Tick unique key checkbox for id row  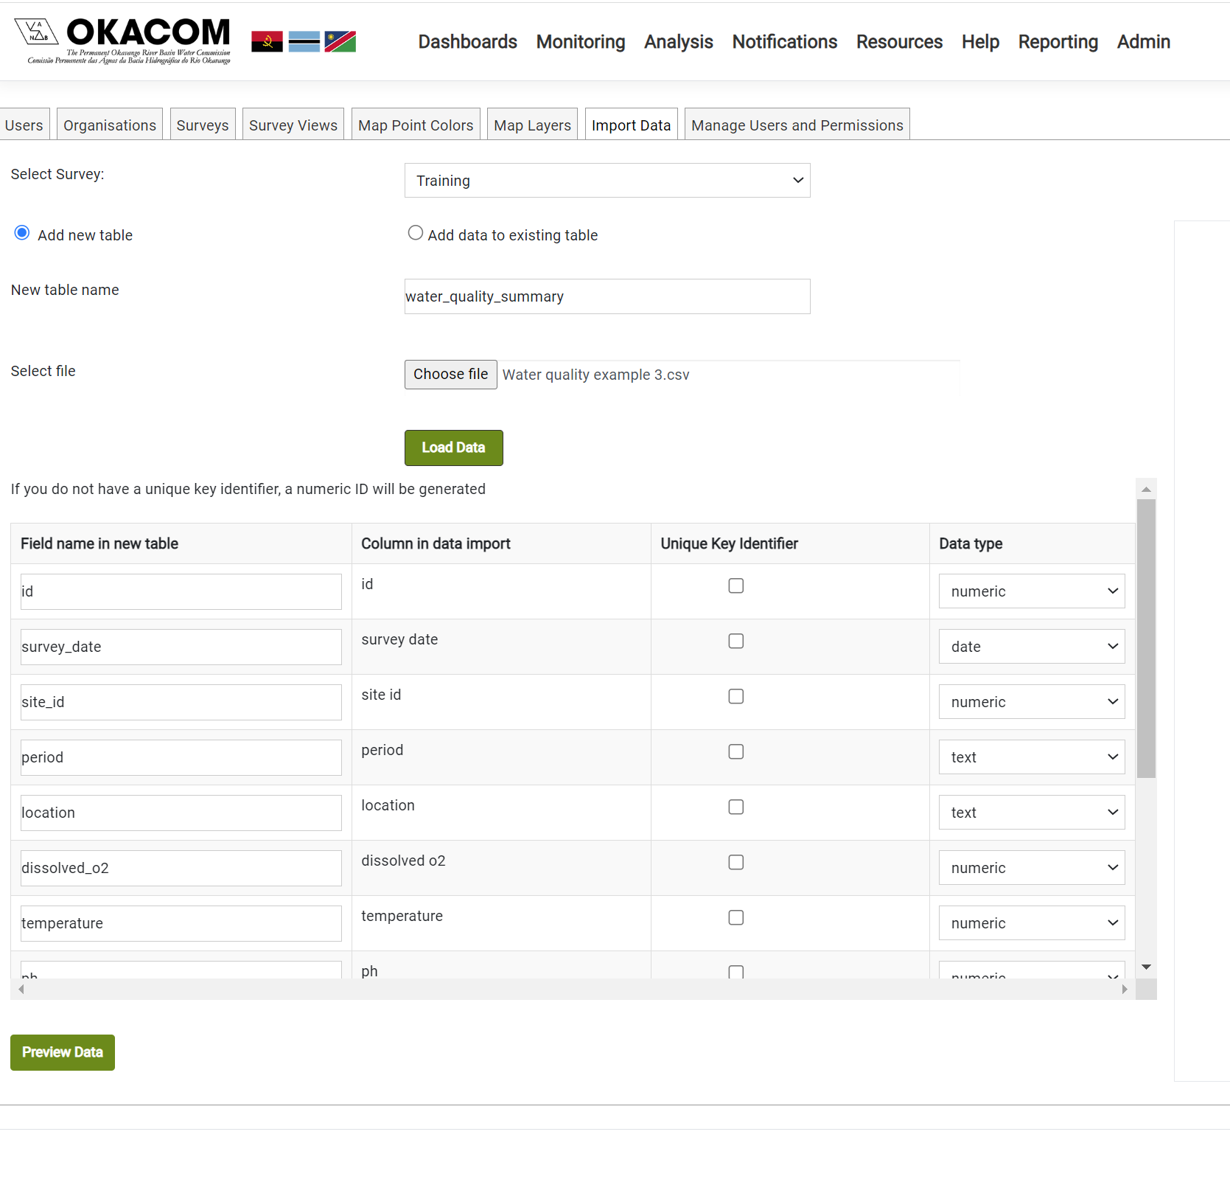[x=735, y=585]
